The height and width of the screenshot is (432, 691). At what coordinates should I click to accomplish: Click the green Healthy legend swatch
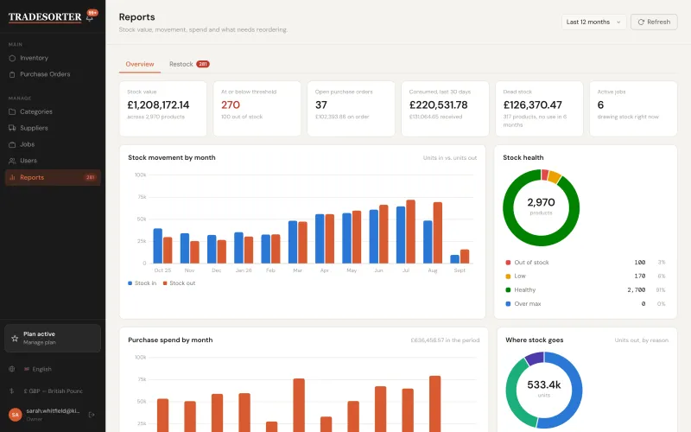508,290
